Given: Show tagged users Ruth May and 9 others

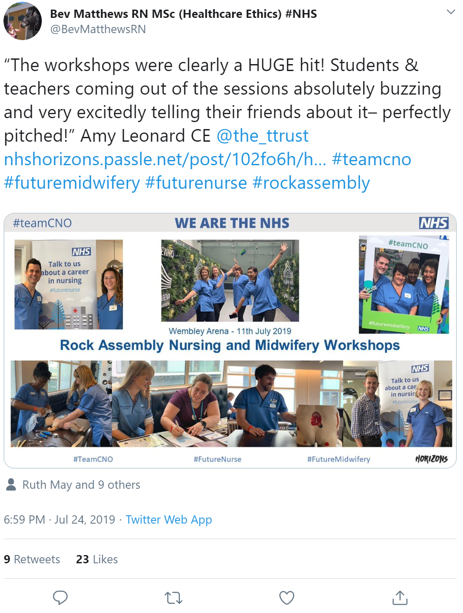Looking at the screenshot, I should pos(81,485).
